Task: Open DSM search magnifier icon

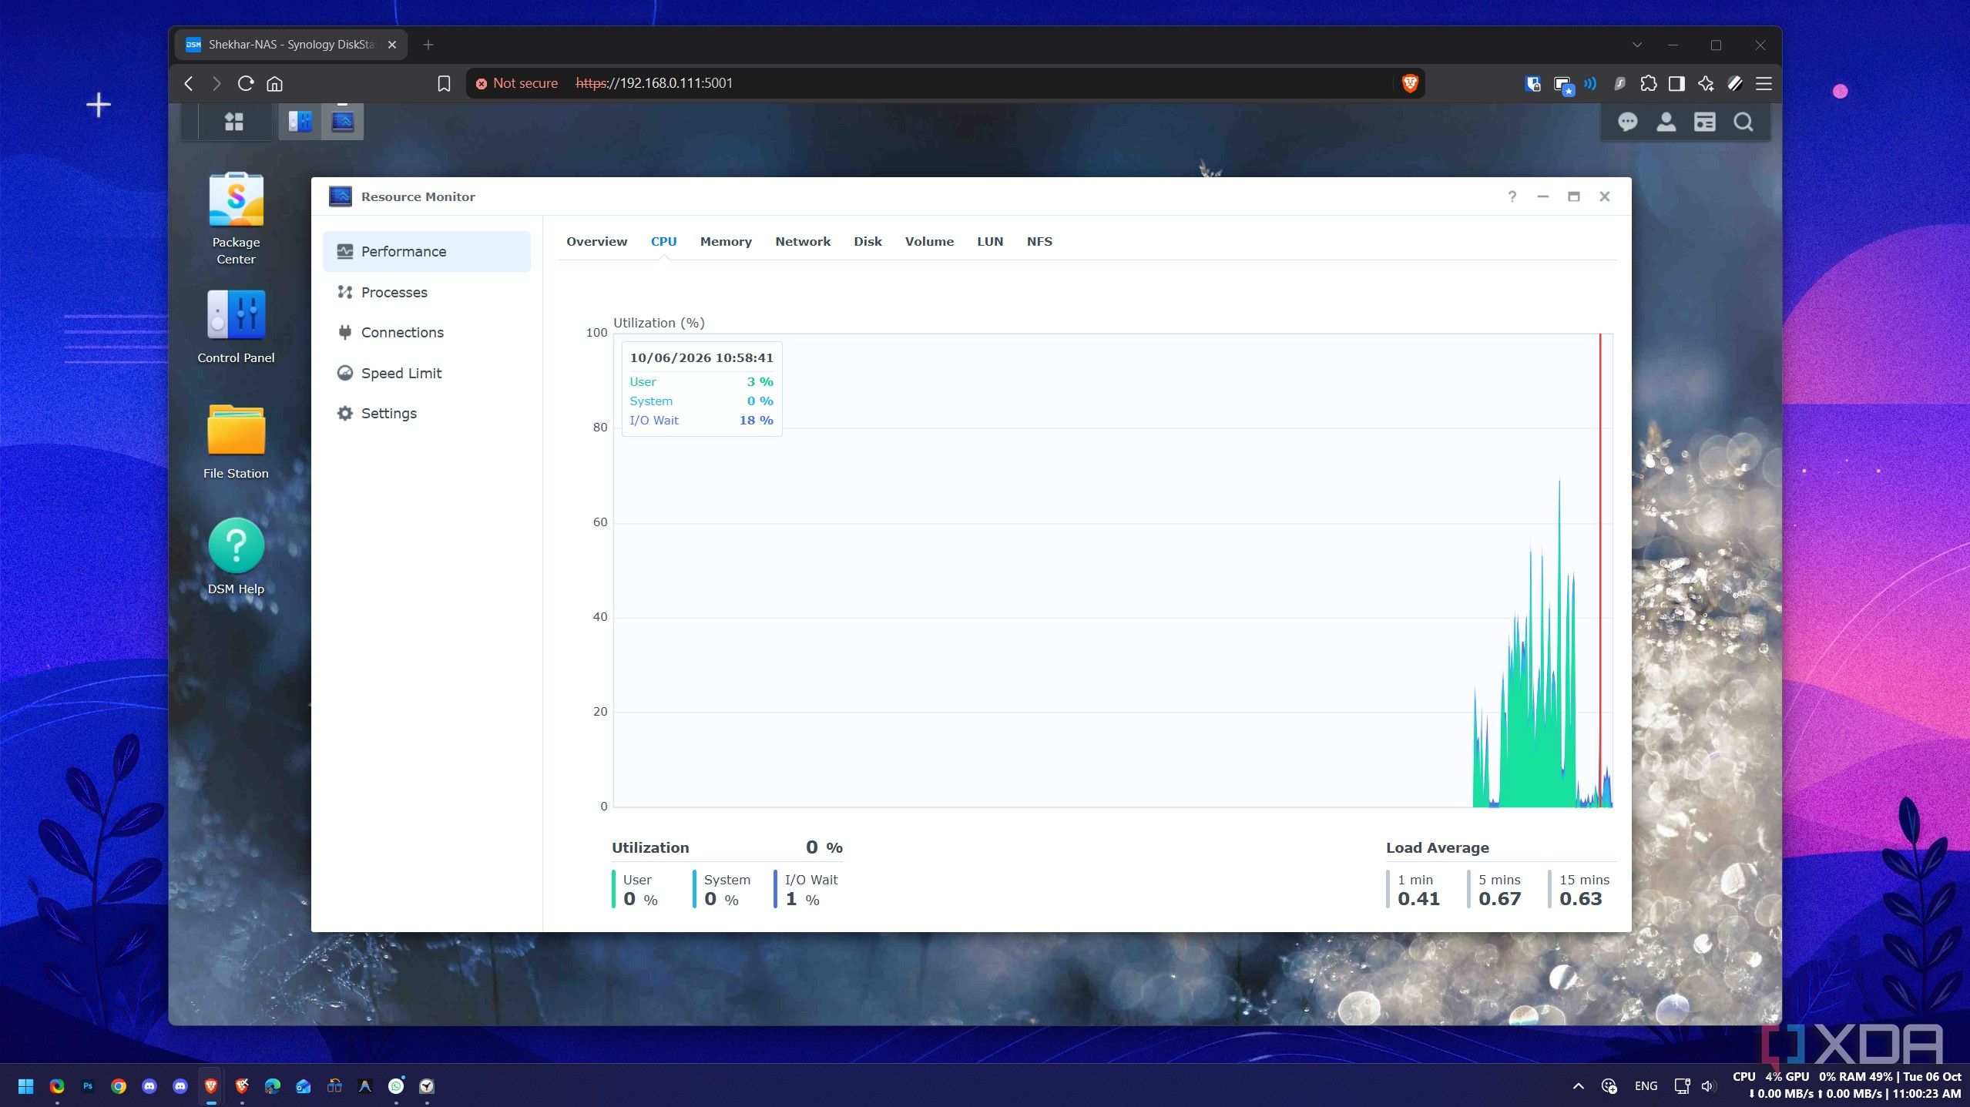Action: (1743, 122)
